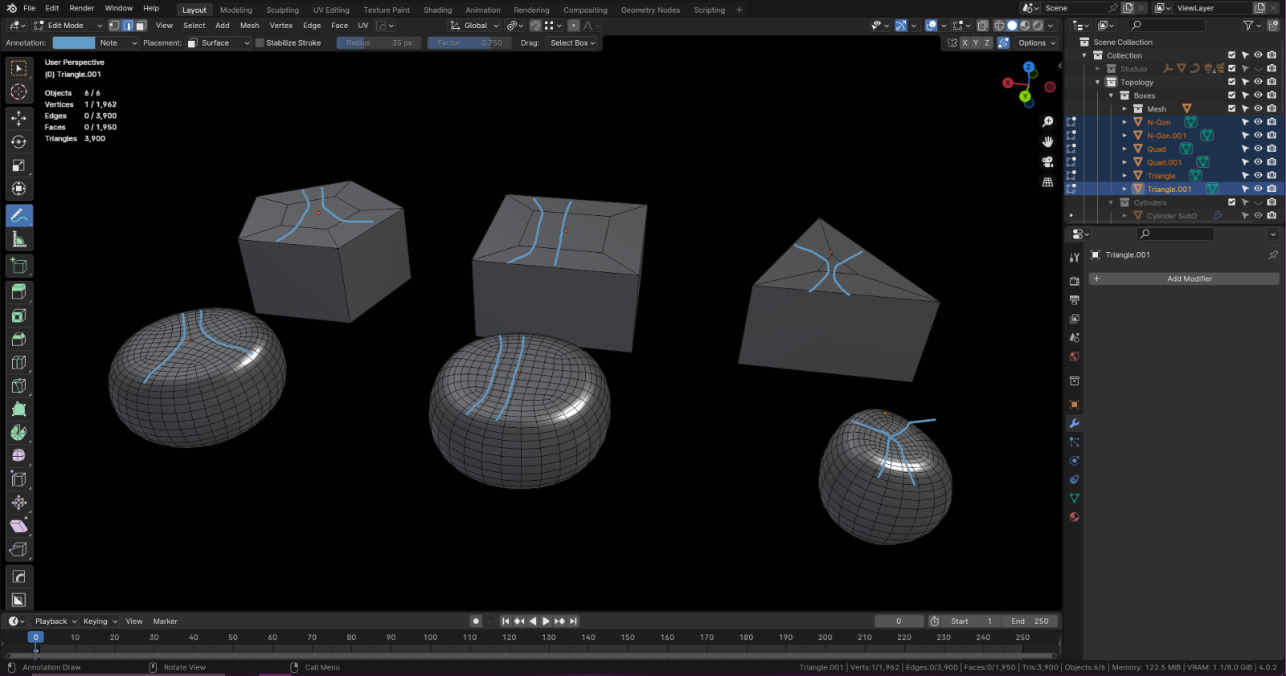Enable face select mode
Screen dimensions: 1286x676
click(141, 26)
